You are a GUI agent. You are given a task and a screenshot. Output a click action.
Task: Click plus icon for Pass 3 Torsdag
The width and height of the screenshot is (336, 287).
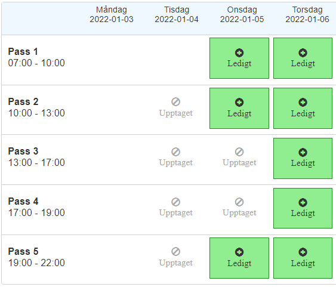coord(303,153)
